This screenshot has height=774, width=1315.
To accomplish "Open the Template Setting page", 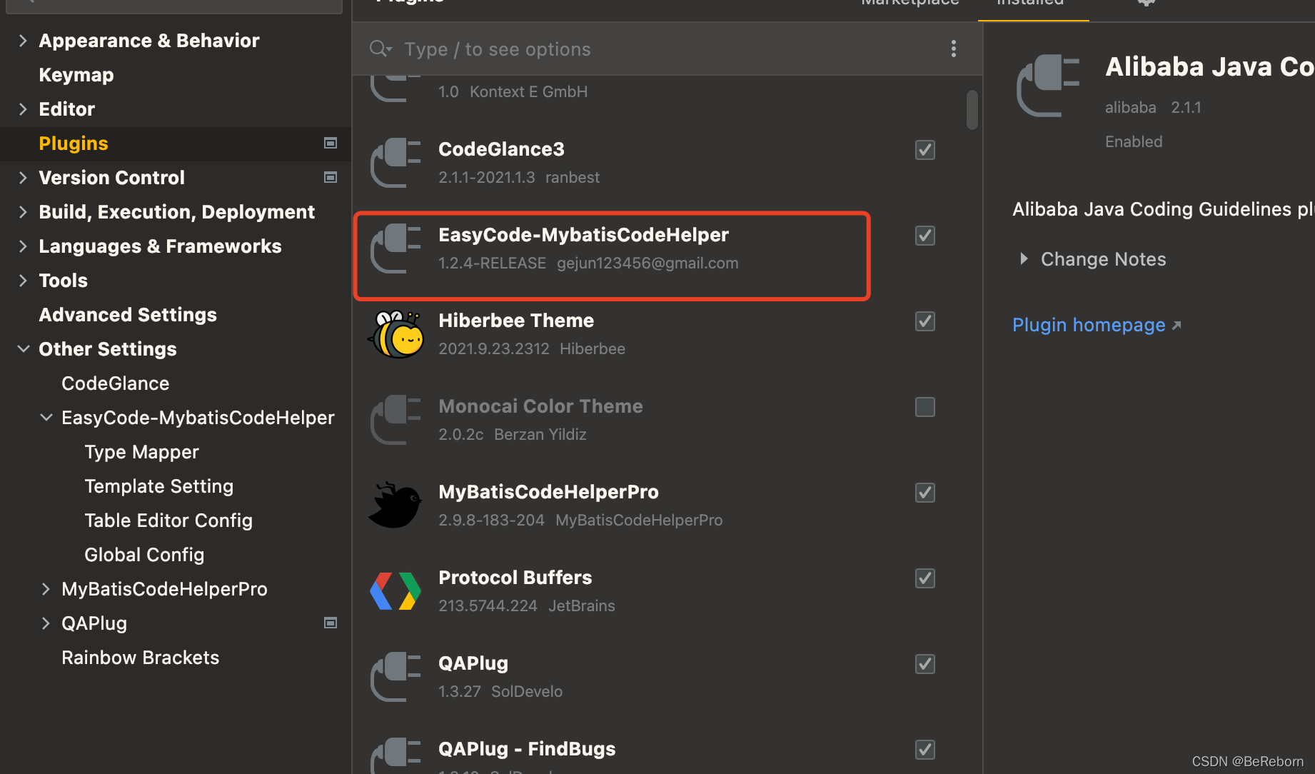I will [159, 486].
